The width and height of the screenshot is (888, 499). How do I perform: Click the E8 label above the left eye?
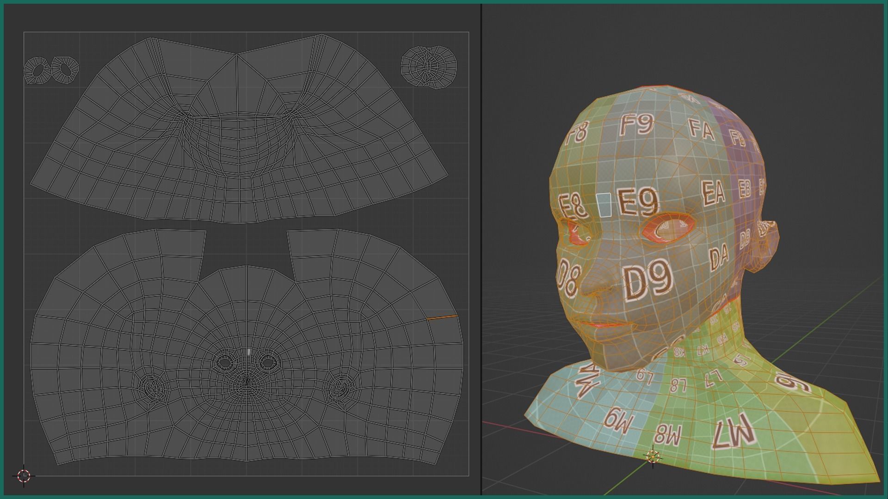pyautogui.click(x=573, y=207)
